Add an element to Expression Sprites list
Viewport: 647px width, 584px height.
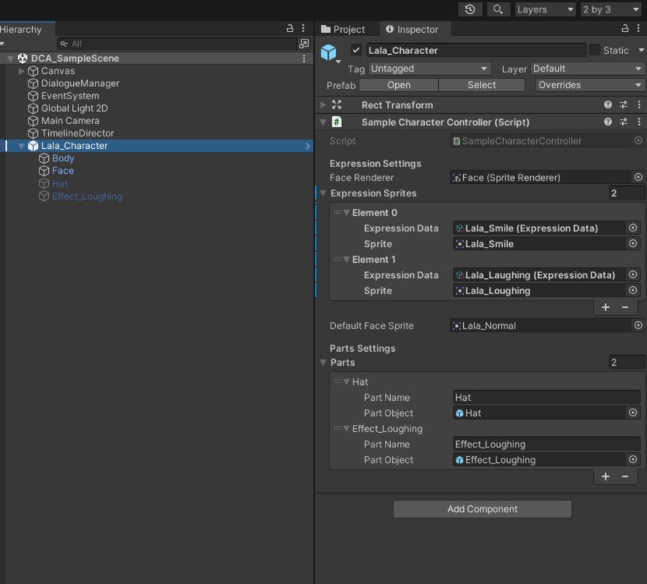(x=605, y=307)
